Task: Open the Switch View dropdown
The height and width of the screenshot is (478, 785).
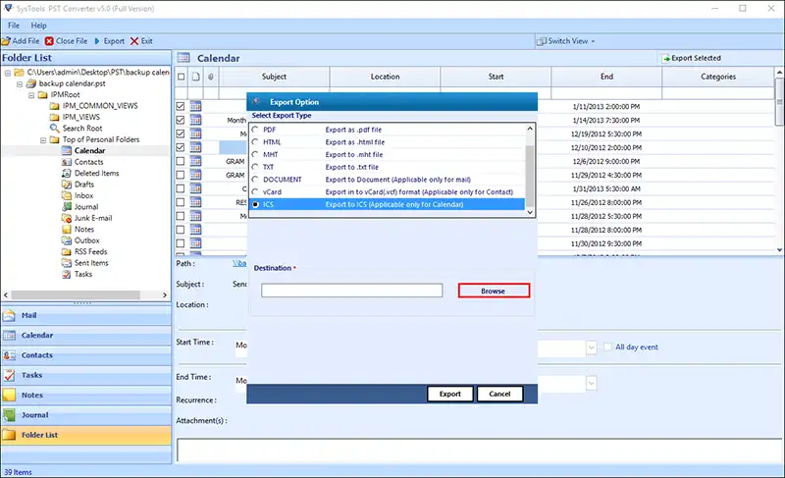Action: [566, 41]
